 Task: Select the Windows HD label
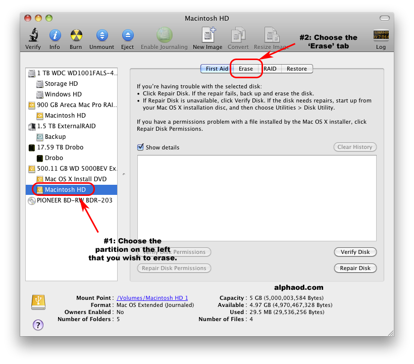coord(63,94)
